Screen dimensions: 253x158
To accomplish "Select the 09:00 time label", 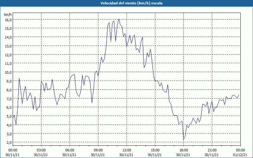I will coord(98,150).
